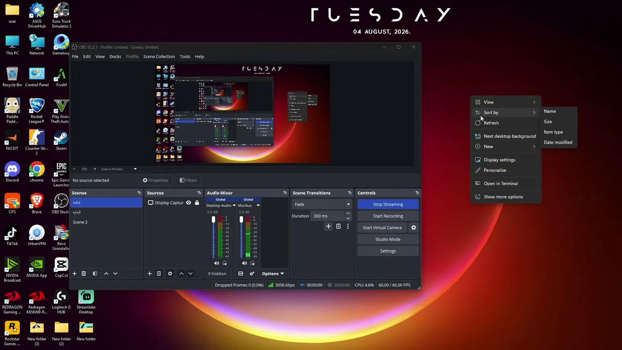Float the Audio Mixer dock

(285, 193)
